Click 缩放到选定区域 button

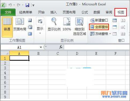click(x=79, y=27)
